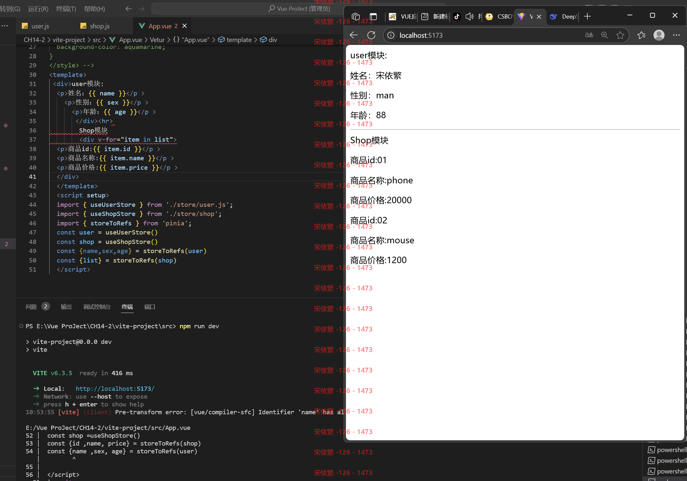687x481 pixels.
Task: Open the 终端(T) menu in VS Code
Action: [66, 9]
